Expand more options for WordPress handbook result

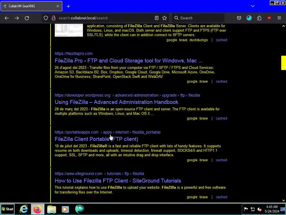pos(212,118)
